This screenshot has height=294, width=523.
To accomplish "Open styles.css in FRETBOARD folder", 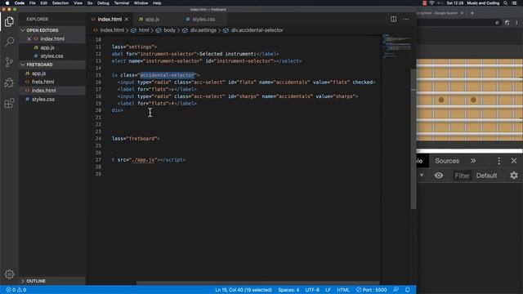I will (x=43, y=100).
